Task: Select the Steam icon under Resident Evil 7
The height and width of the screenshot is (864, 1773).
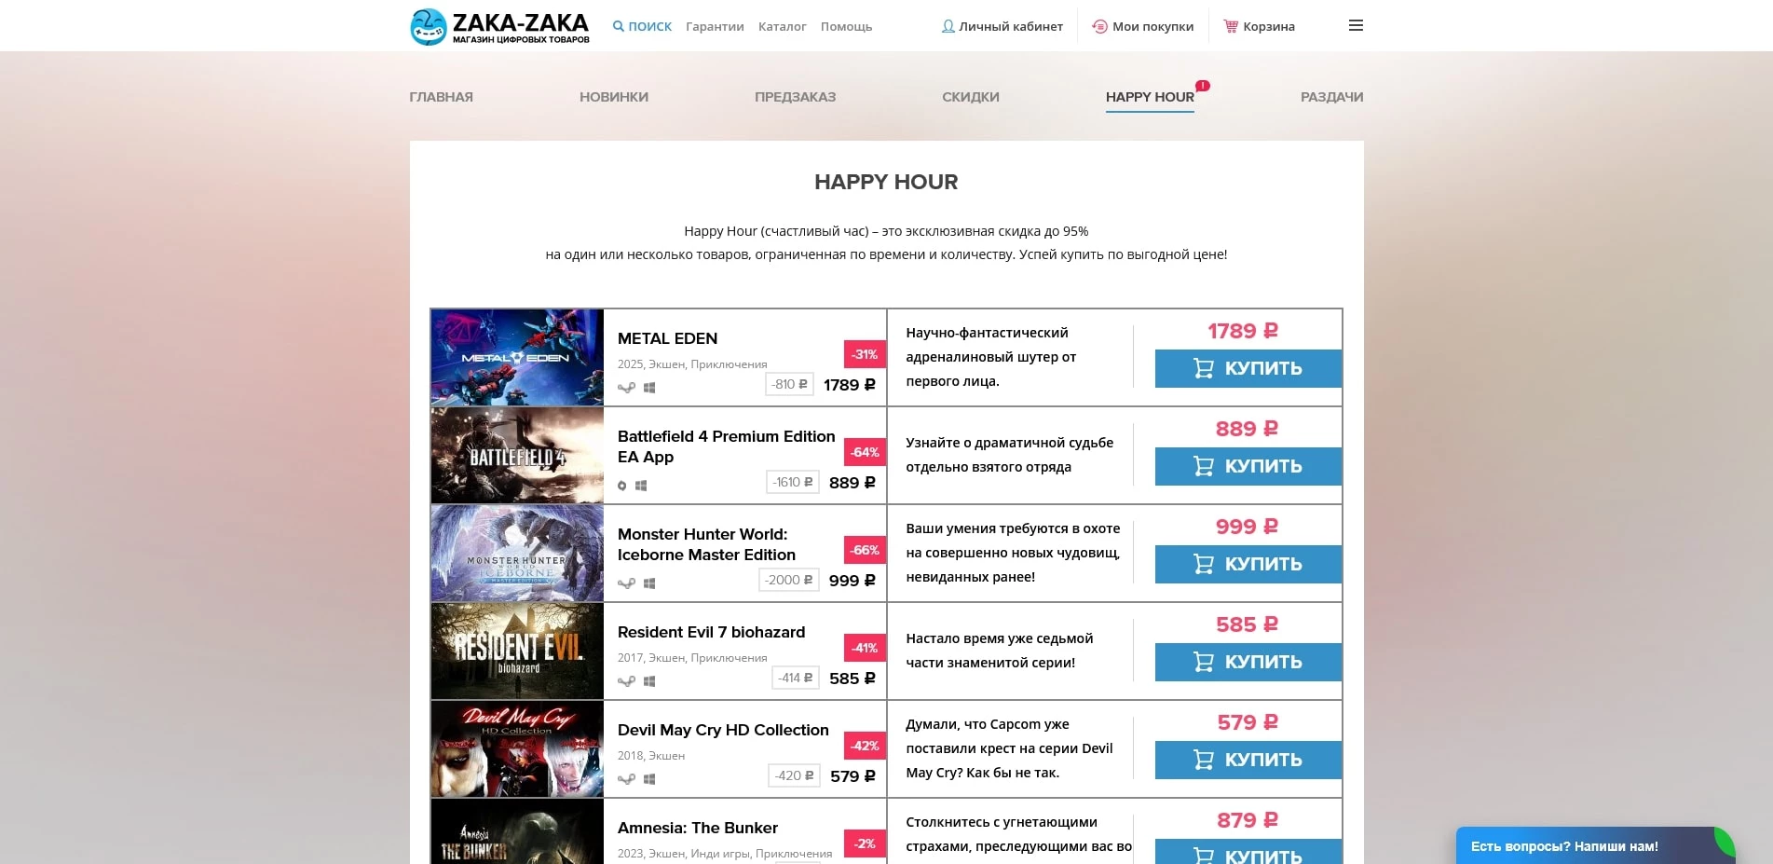Action: coord(626,680)
